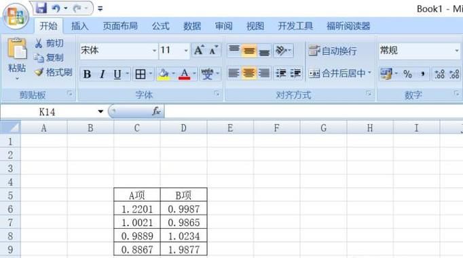The width and height of the screenshot is (463, 258).
Task: Select cell containing 1.2201
Action: pos(137,209)
